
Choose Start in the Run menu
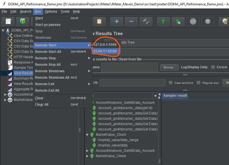(63, 18)
